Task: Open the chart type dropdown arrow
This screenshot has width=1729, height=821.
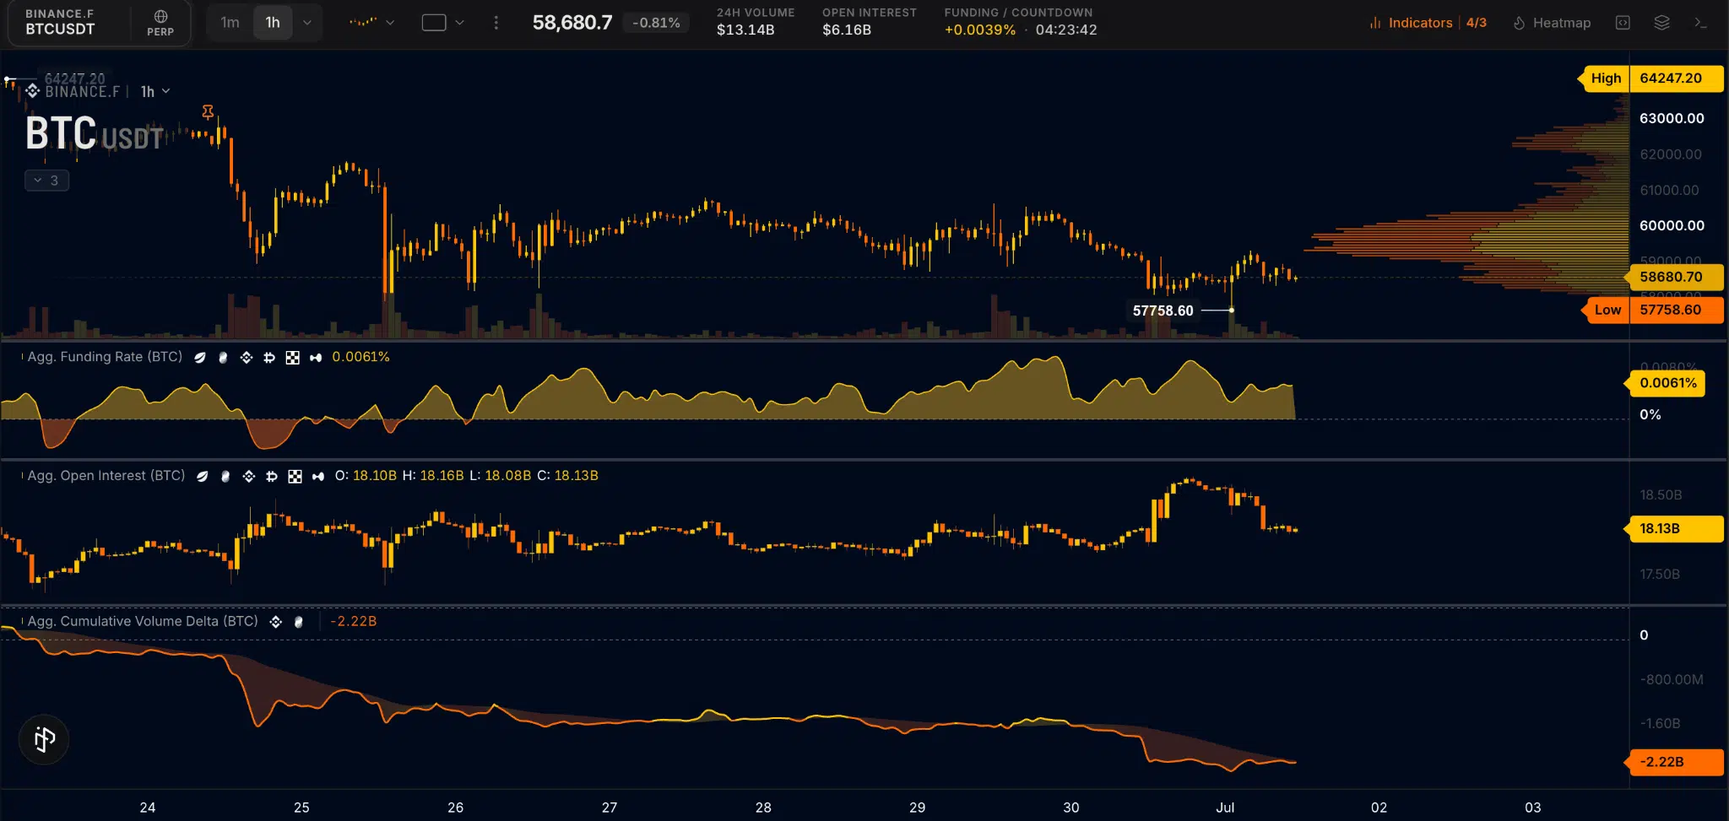Action: click(390, 23)
